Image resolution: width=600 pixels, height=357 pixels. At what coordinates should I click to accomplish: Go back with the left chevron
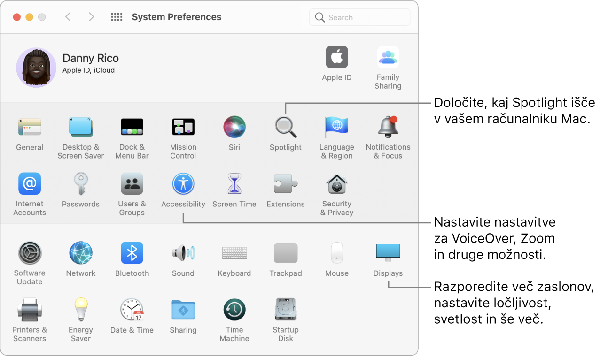click(x=68, y=17)
